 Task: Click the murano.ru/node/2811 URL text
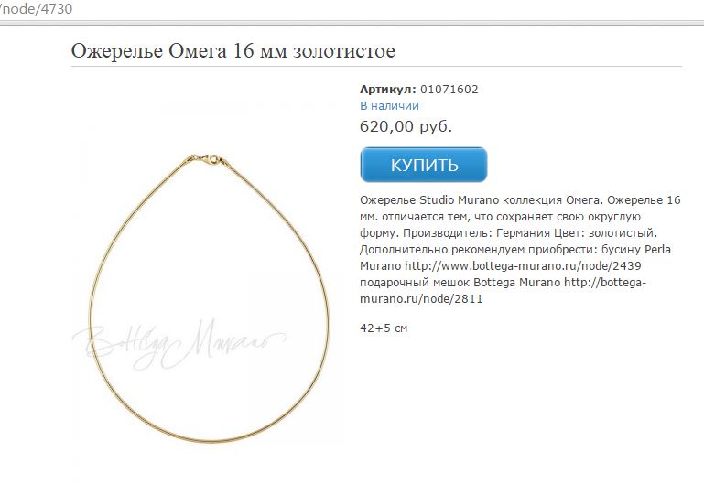pos(421,299)
